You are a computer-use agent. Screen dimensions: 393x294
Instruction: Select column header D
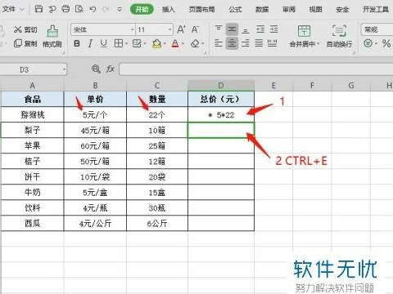[x=221, y=86]
